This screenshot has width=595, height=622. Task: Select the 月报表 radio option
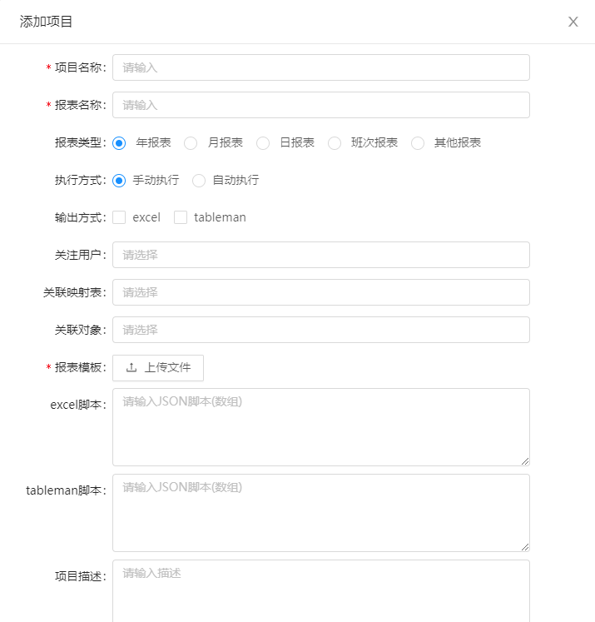coord(191,143)
